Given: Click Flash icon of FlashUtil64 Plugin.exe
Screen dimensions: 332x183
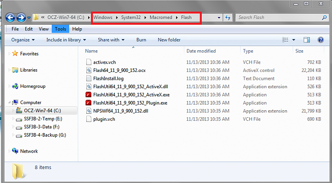Looking at the screenshot, I should tap(89, 103).
